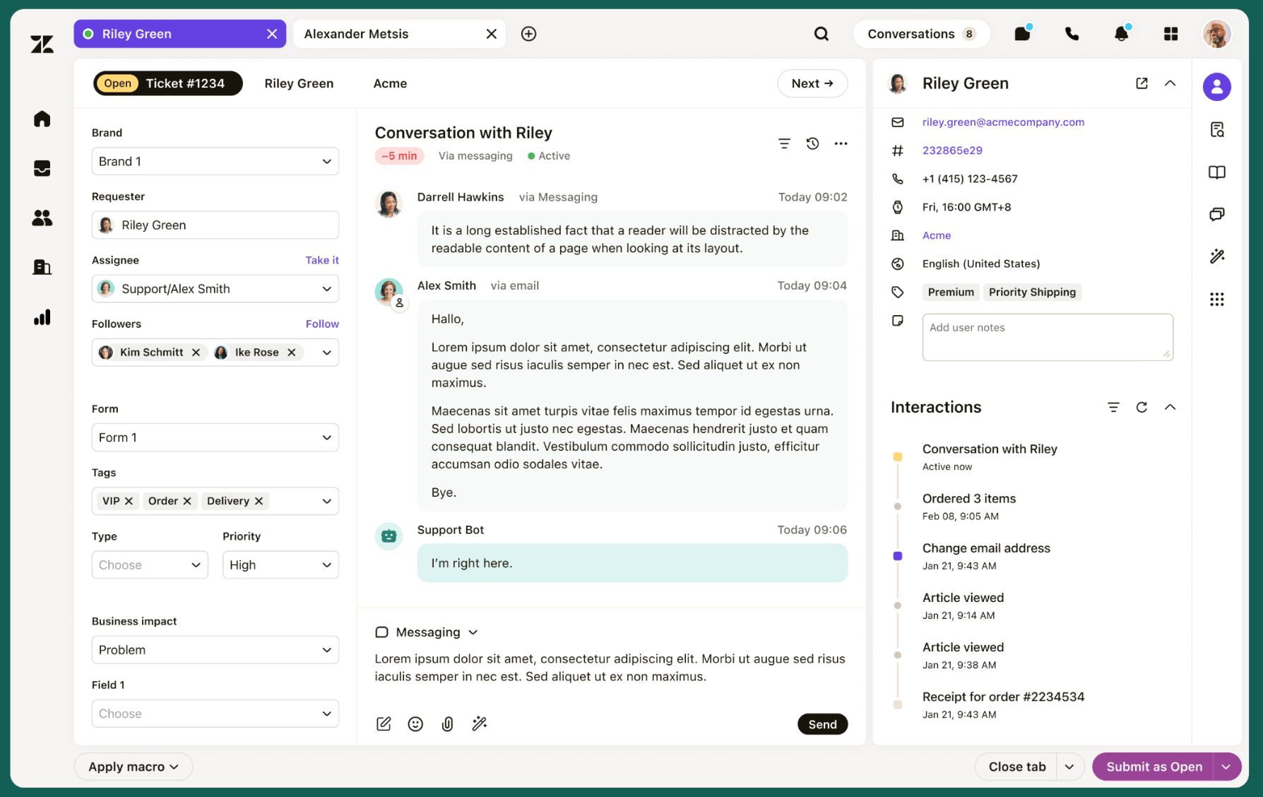Open the search magnifier icon

tap(821, 34)
